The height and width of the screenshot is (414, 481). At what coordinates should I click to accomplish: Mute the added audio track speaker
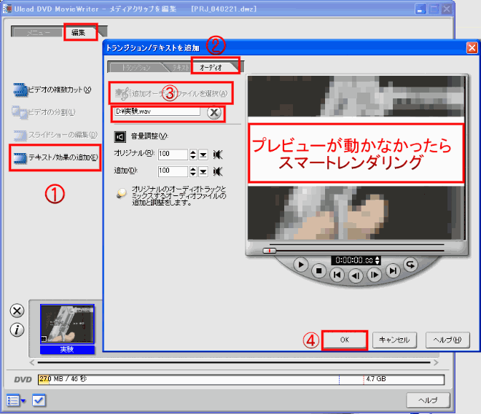pyautogui.click(x=217, y=172)
